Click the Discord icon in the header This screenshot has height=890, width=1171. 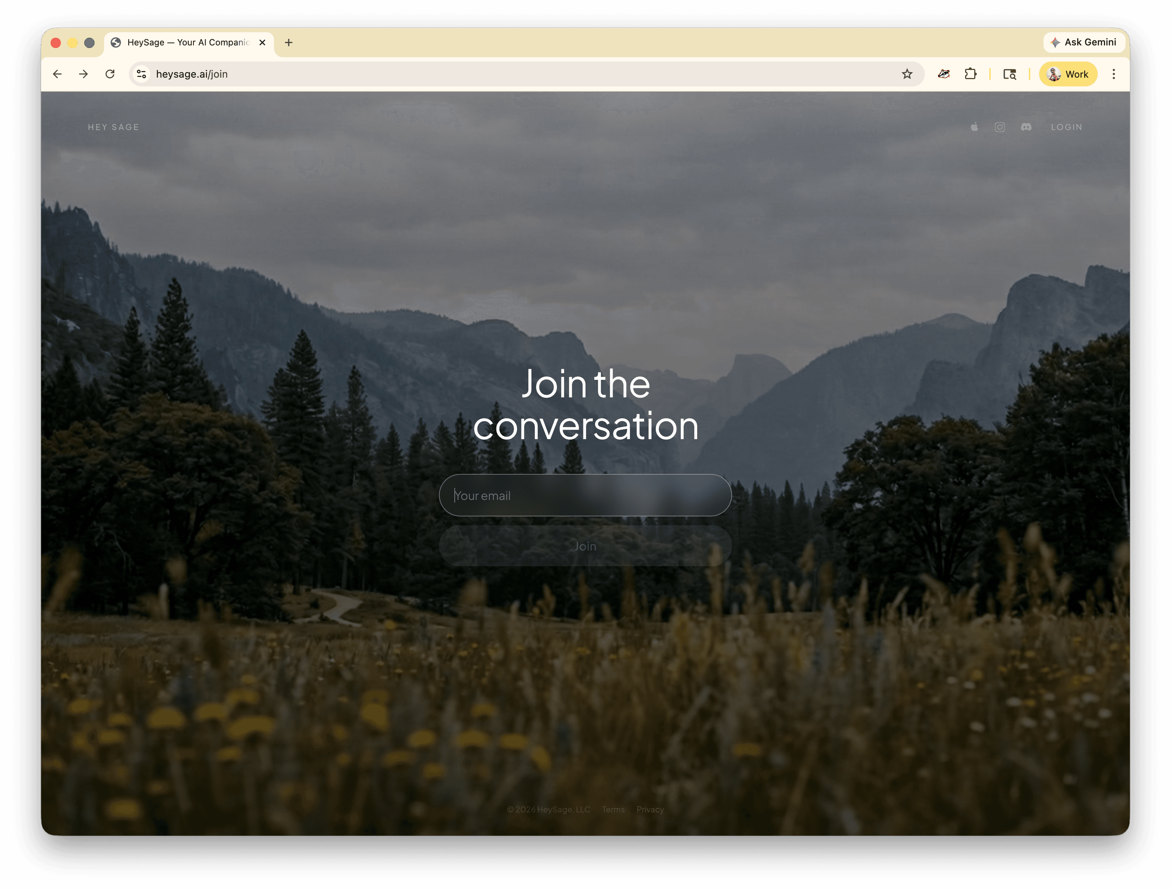pyautogui.click(x=1026, y=127)
